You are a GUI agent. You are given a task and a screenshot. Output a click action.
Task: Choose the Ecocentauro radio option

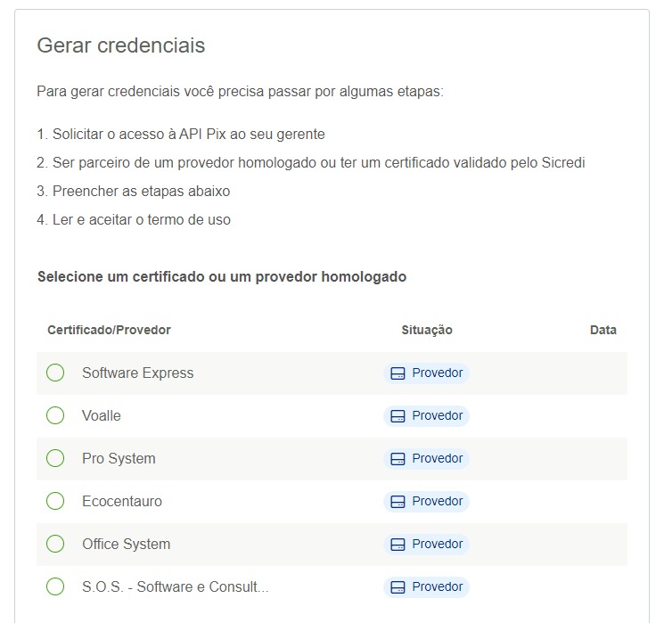click(x=55, y=501)
